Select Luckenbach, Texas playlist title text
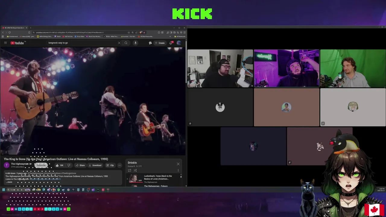Image resolution: width=386 pixels, height=217 pixels. (x=158, y=177)
